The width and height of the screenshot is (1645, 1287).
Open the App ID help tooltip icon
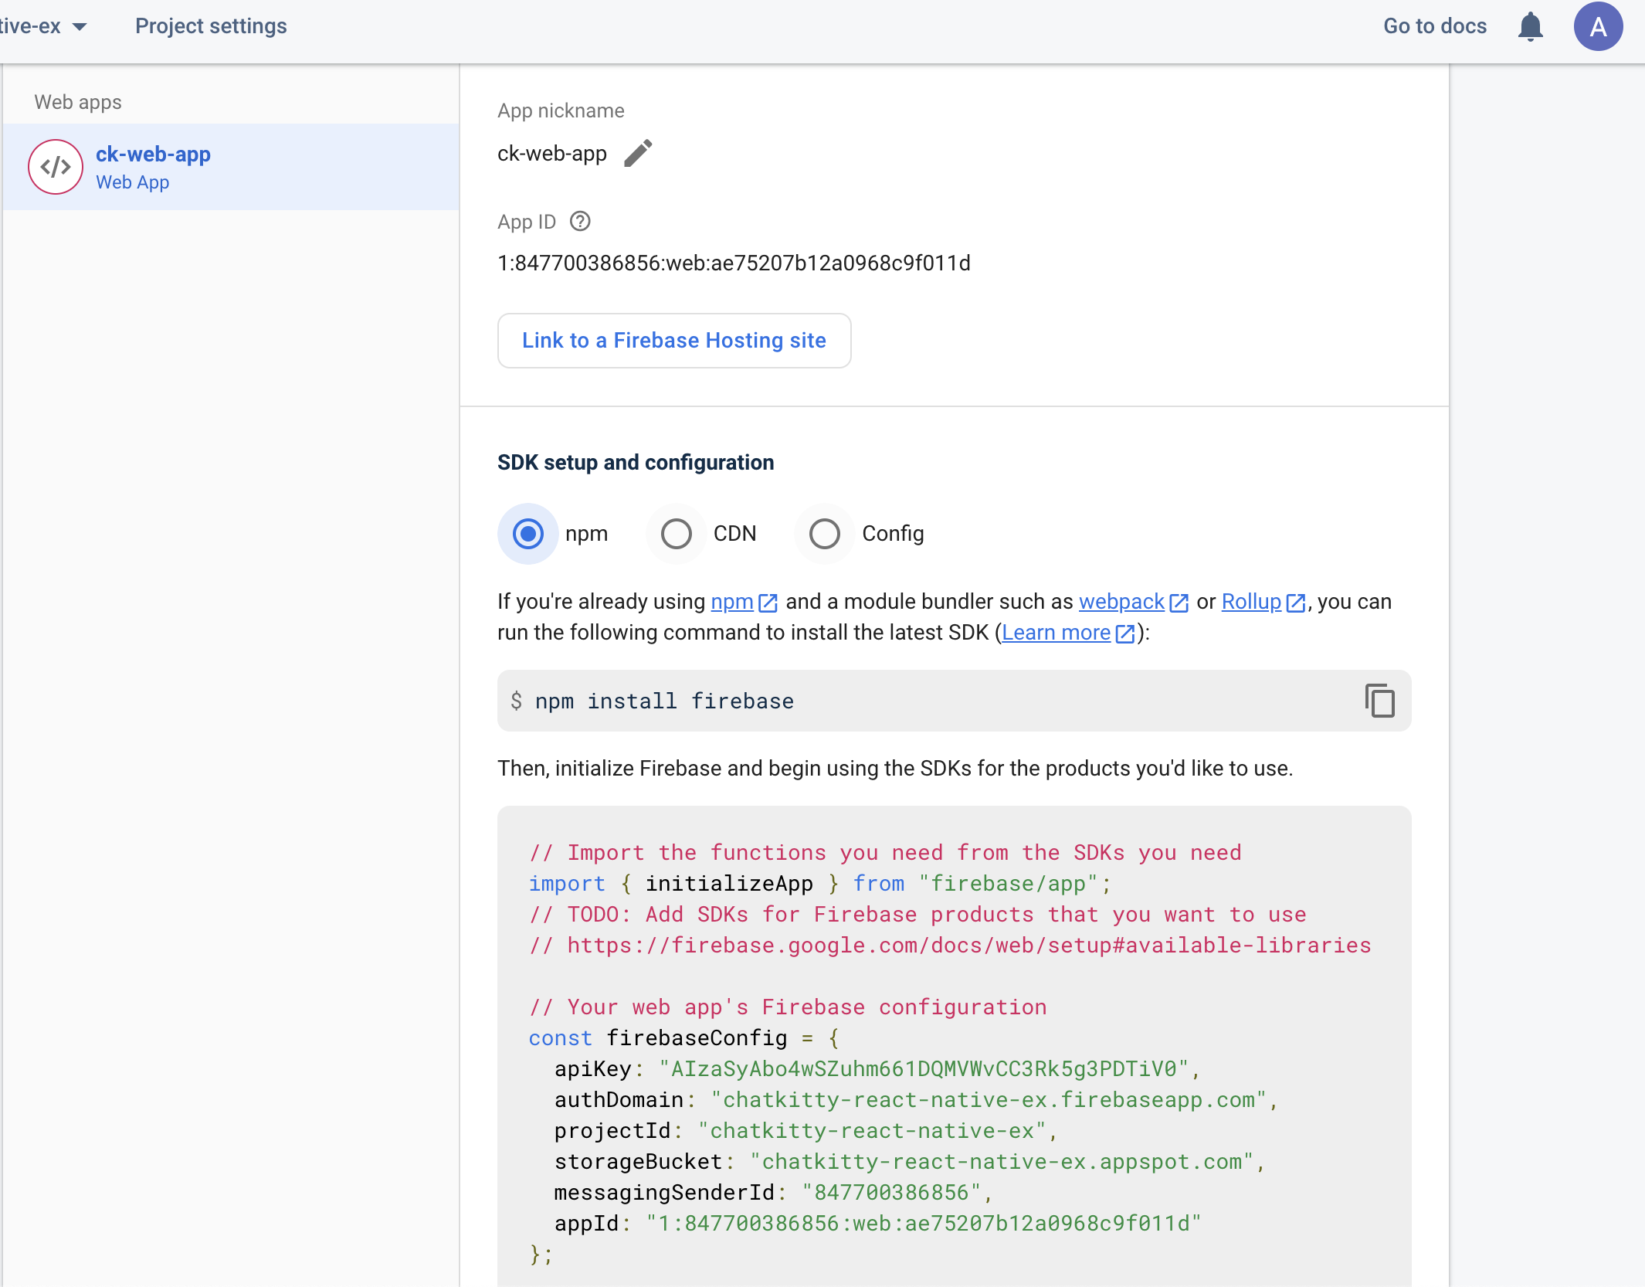click(x=578, y=222)
